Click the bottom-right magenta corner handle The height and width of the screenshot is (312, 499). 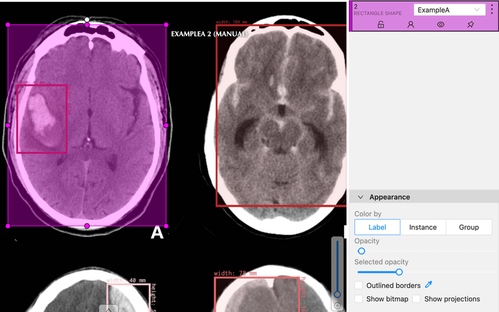pyautogui.click(x=166, y=226)
